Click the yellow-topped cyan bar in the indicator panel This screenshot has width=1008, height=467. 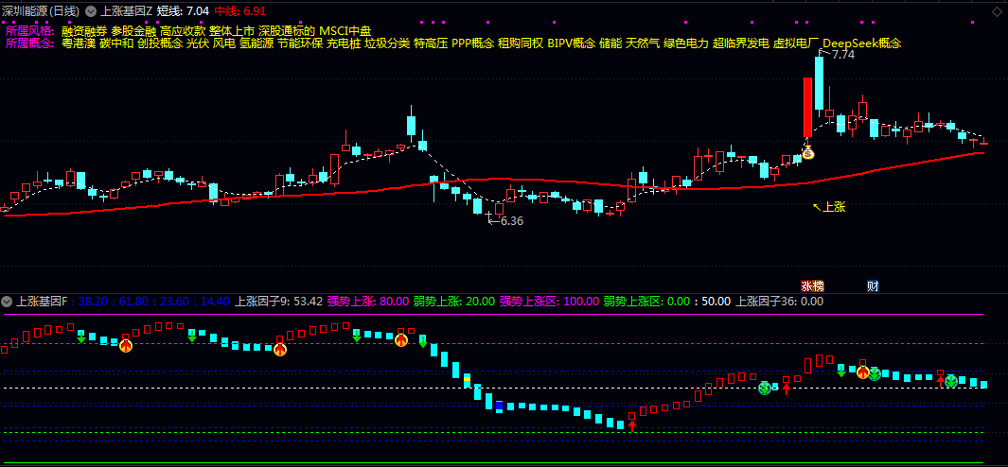coord(468,380)
